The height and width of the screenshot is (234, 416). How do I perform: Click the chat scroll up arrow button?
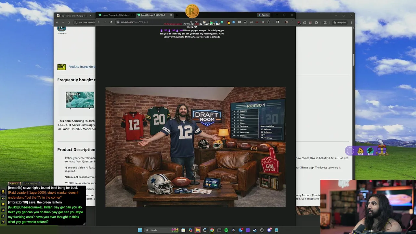pos(3,210)
